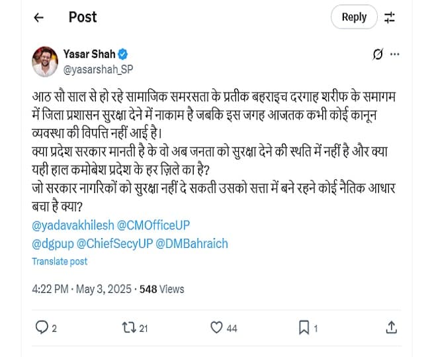Click Translate post
Screen dimensions: 430x357
(60, 261)
